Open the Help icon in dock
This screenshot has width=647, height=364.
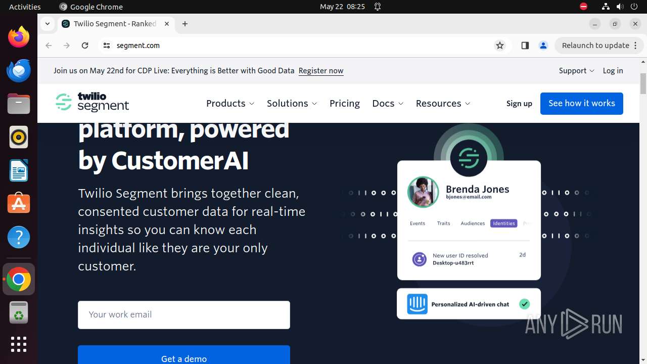coord(19,237)
